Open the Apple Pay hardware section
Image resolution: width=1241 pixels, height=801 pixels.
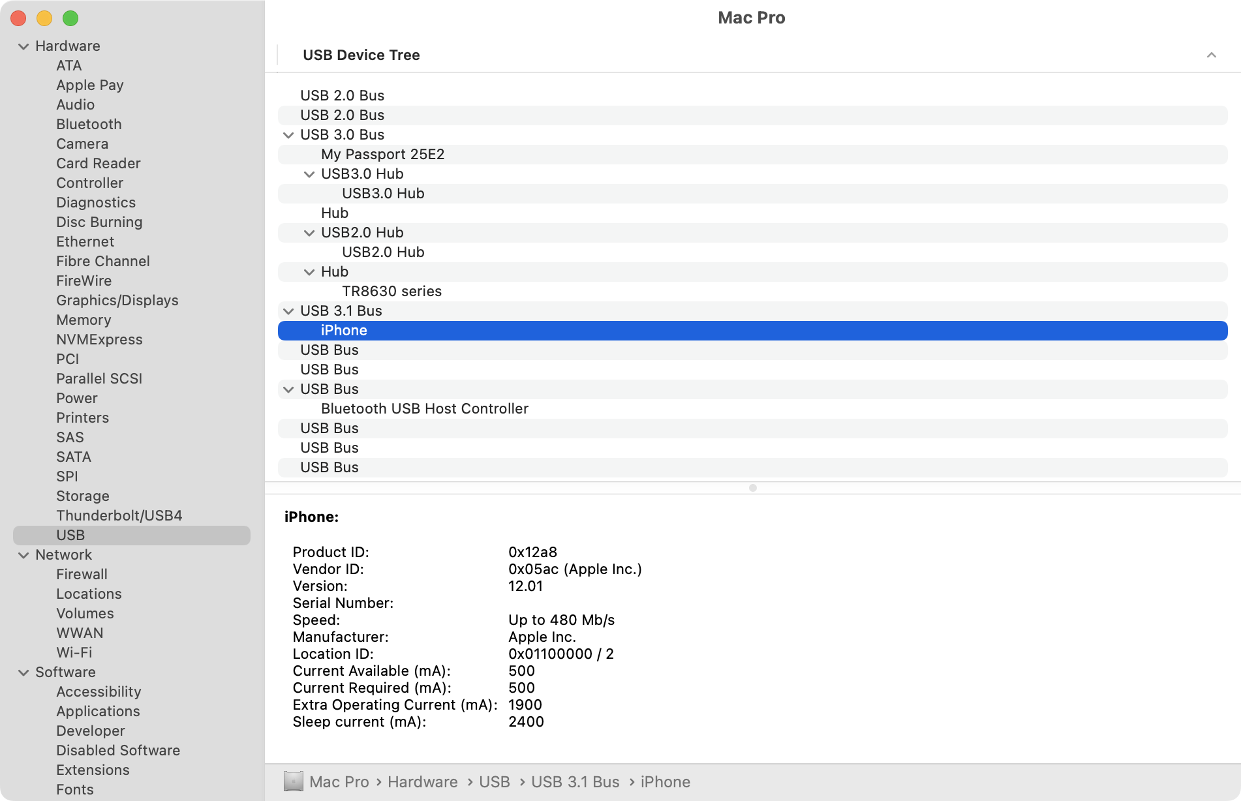pyautogui.click(x=90, y=85)
